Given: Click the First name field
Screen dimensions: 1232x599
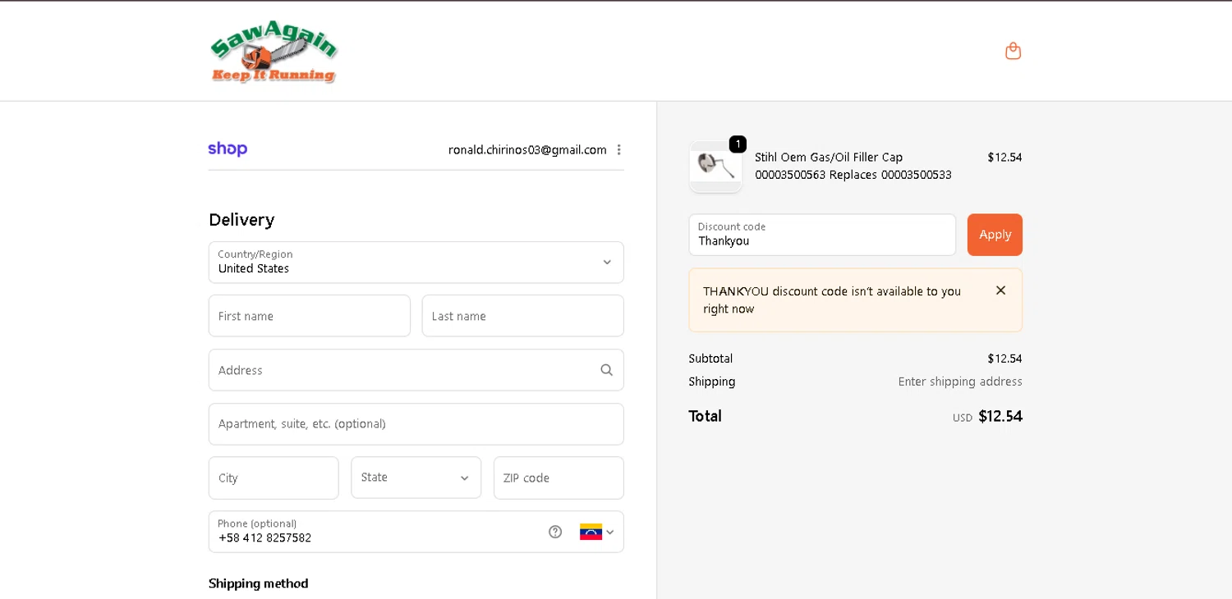Looking at the screenshot, I should coord(310,316).
